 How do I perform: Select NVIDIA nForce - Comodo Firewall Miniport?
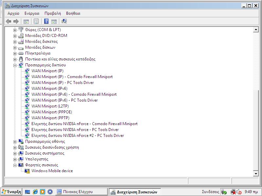(84, 124)
